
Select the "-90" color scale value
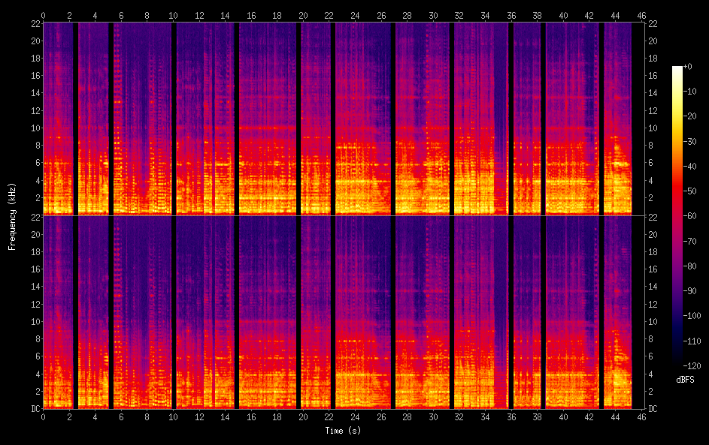690,290
